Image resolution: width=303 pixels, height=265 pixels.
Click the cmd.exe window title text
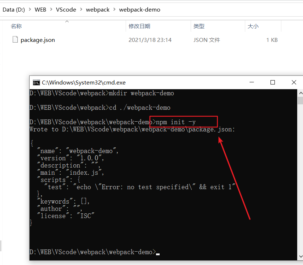tap(84, 82)
